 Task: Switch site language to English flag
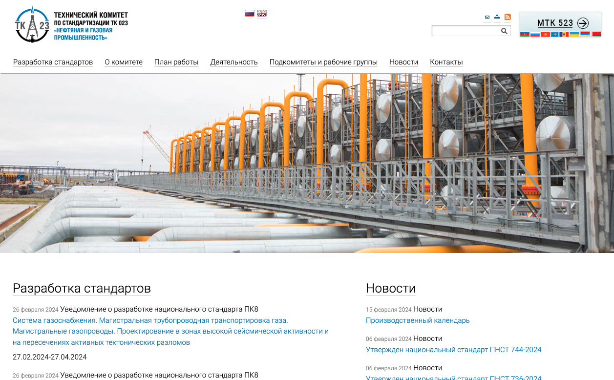click(x=262, y=13)
